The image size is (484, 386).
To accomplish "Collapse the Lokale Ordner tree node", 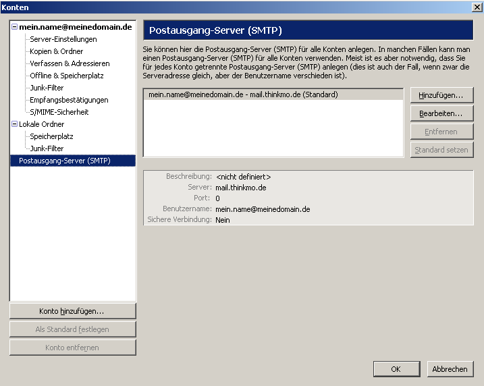I will 14,124.
